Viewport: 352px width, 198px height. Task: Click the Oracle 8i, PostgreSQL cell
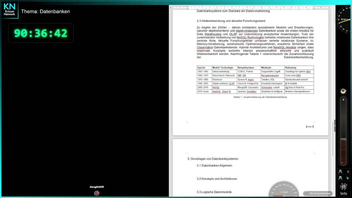coord(249,84)
